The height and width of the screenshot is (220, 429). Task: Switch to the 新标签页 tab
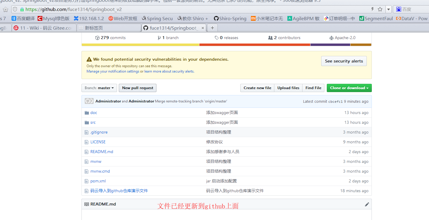(109, 28)
